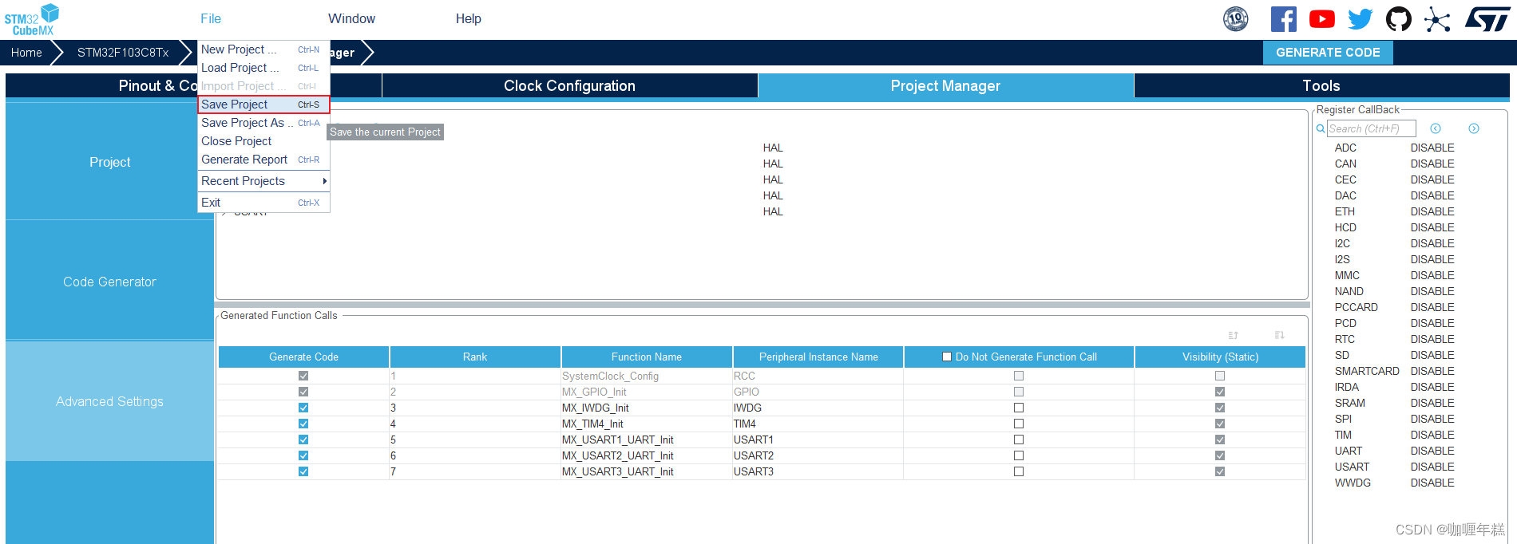This screenshot has height=544, width=1517.
Task: Open the Help menu
Action: [x=469, y=18]
